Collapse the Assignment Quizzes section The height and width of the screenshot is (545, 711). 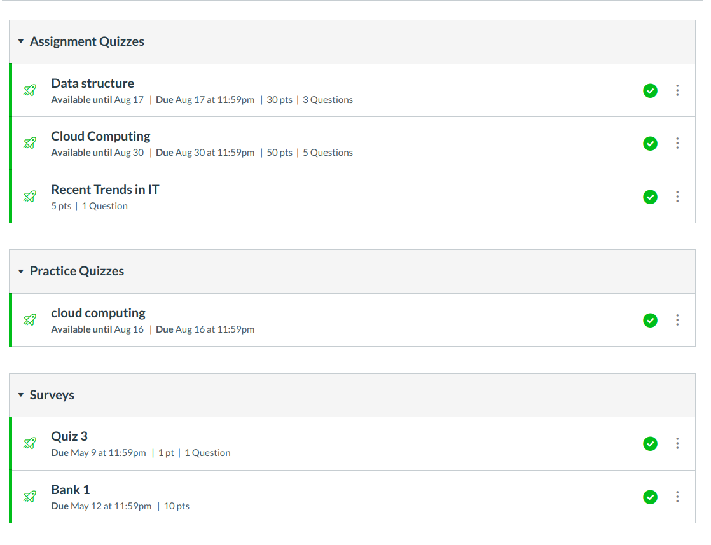click(x=21, y=42)
